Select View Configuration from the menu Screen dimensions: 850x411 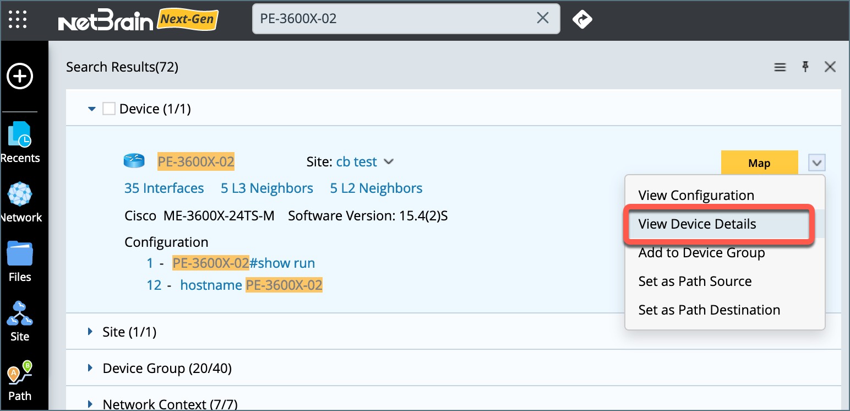coord(724,195)
